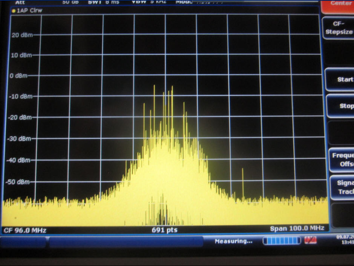This screenshot has height=266, width=354.
Task: Toggle the Signal Track softkey
Action: pyautogui.click(x=342, y=187)
